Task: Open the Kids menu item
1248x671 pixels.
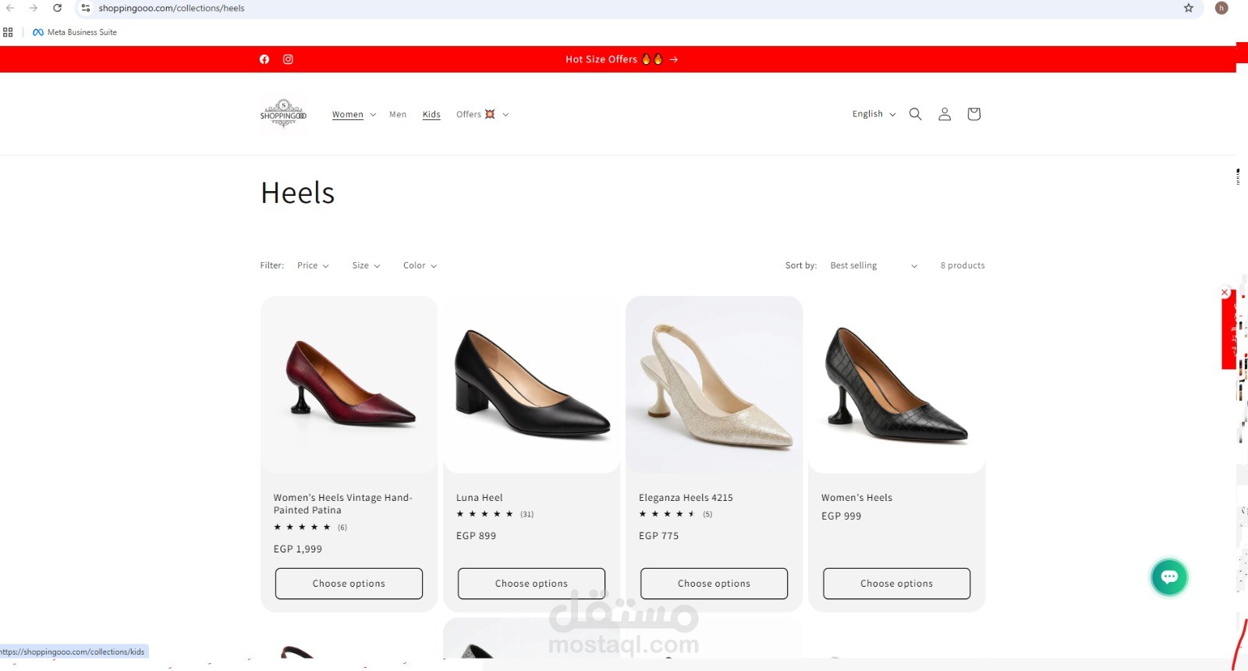Action: [x=431, y=115]
